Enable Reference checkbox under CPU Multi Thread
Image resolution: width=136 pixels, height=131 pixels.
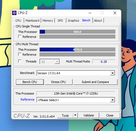pos(20,54)
